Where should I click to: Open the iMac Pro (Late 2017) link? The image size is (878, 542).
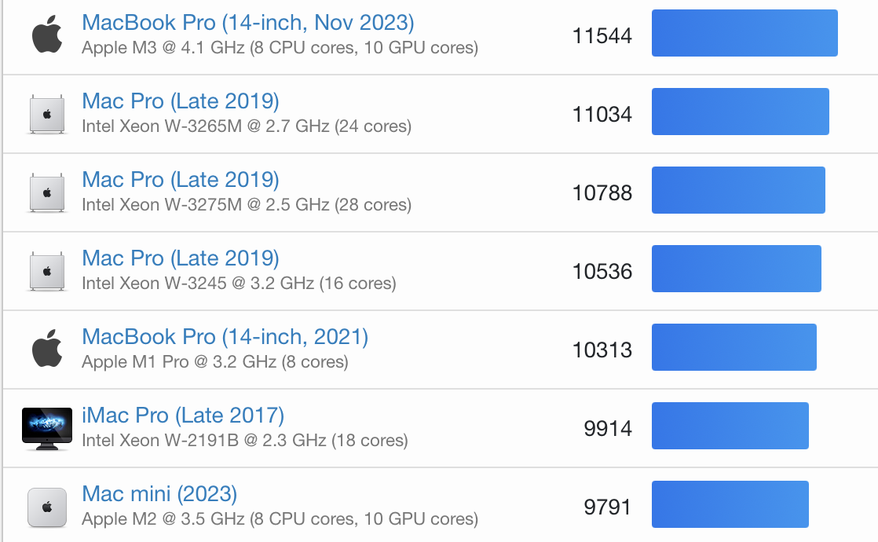(182, 416)
